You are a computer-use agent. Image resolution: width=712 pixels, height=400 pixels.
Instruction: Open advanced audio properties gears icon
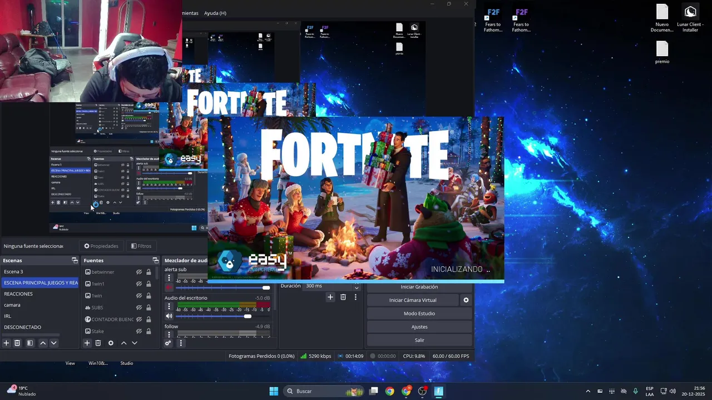pyautogui.click(x=168, y=343)
